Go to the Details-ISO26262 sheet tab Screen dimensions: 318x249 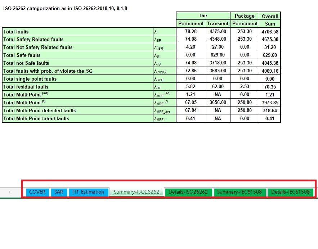[188, 192]
